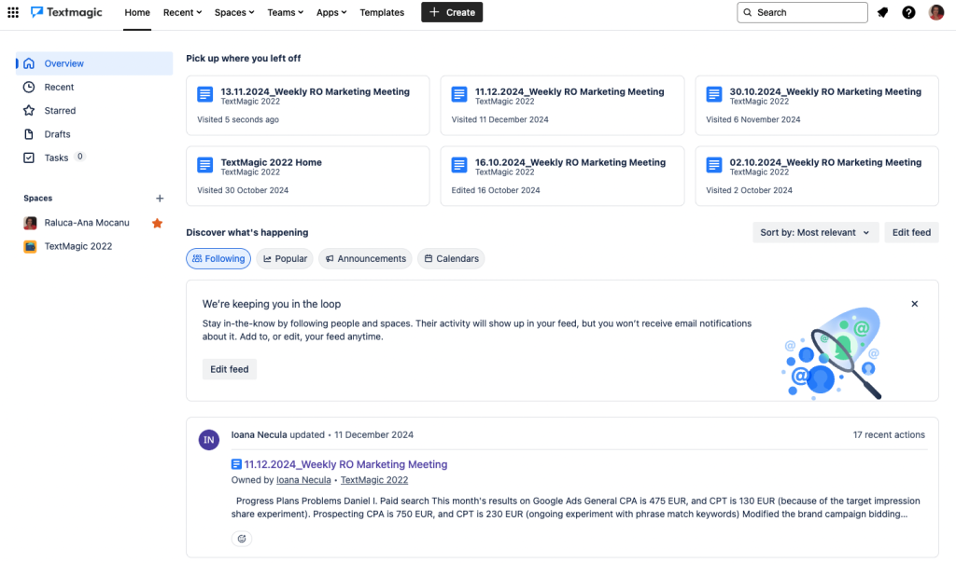The image size is (956, 563).
Task: Click Edit feed inside the loop banner
Action: [230, 369]
